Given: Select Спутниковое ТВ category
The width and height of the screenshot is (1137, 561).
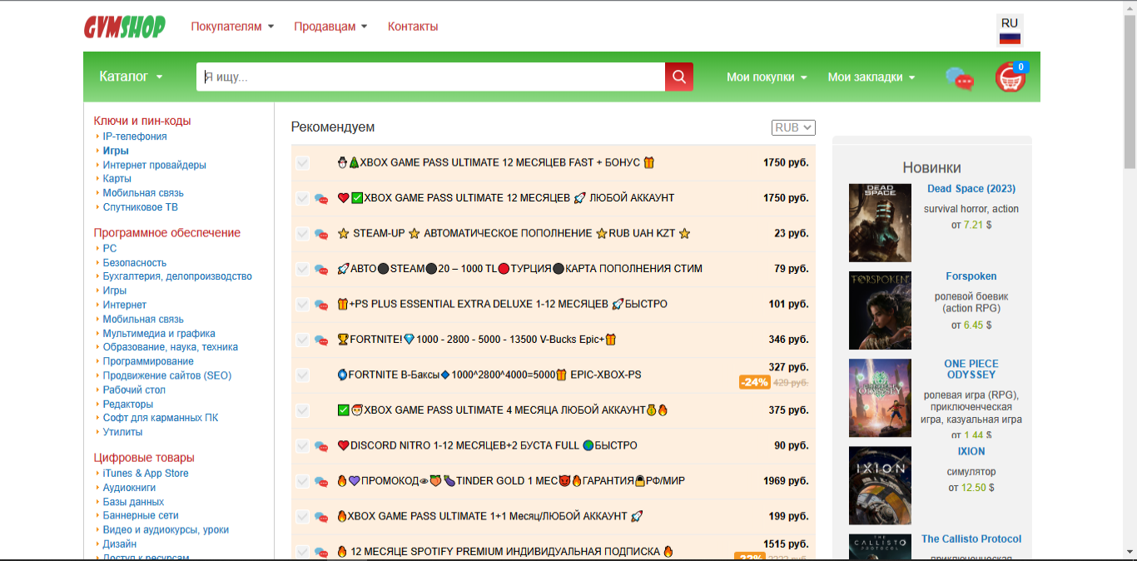Looking at the screenshot, I should click(141, 207).
